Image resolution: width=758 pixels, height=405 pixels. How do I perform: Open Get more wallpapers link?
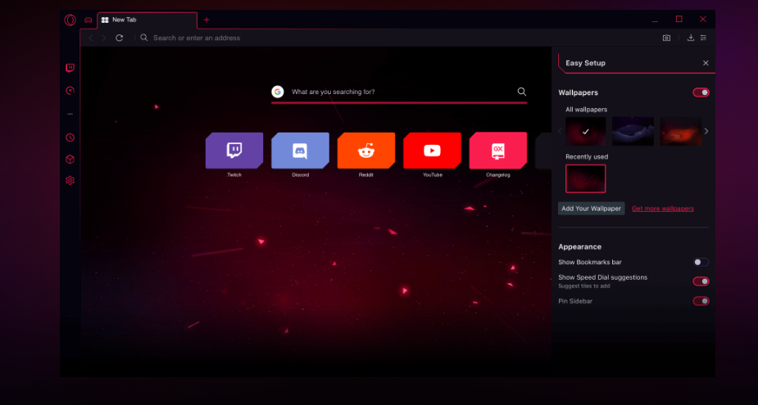pyautogui.click(x=663, y=209)
